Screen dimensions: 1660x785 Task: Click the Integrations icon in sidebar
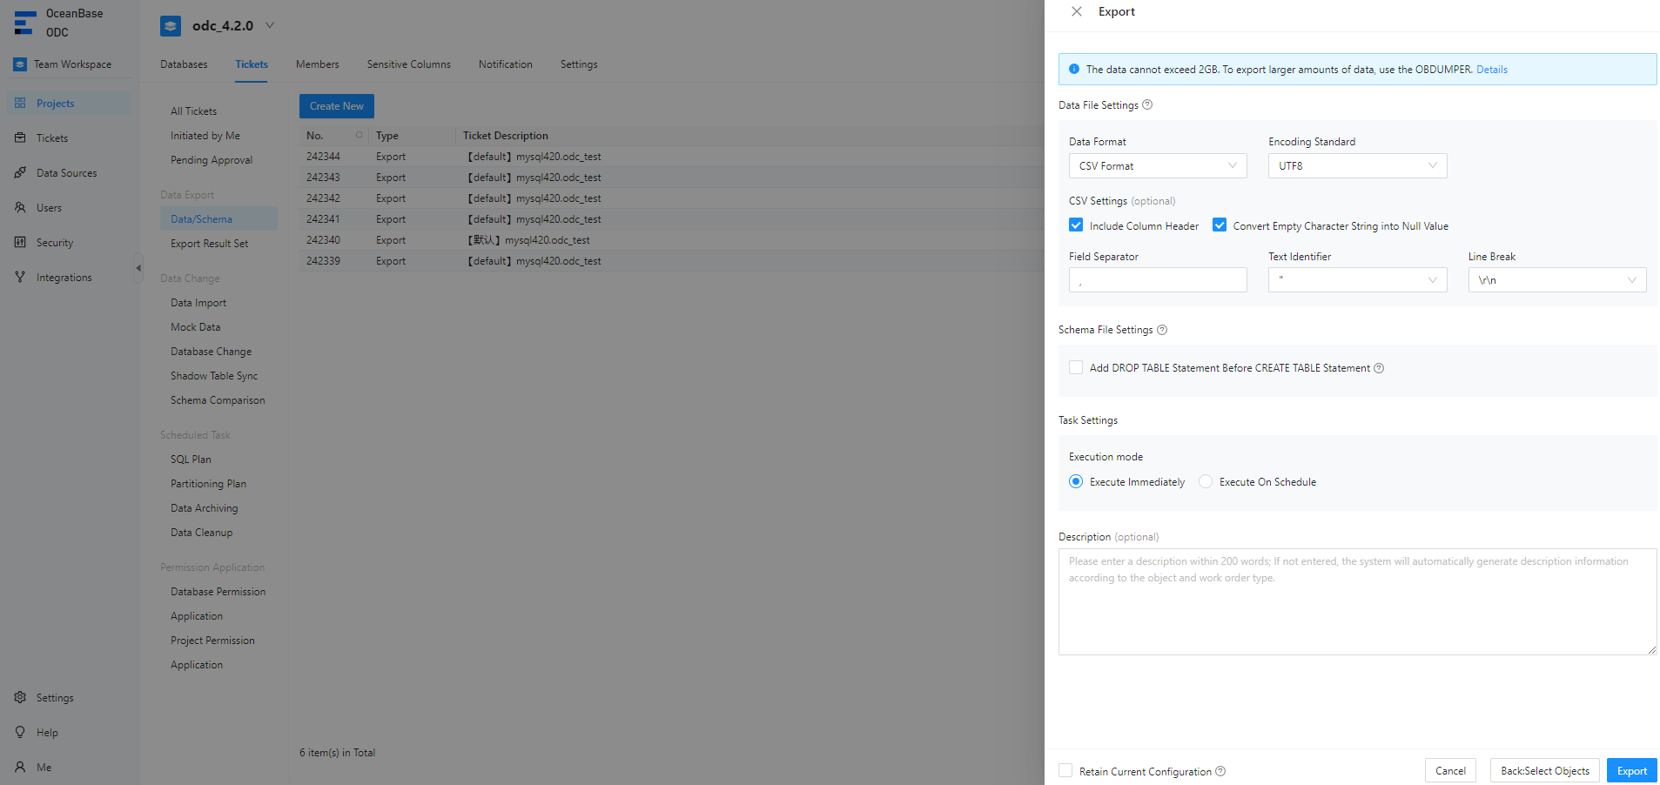click(x=20, y=278)
